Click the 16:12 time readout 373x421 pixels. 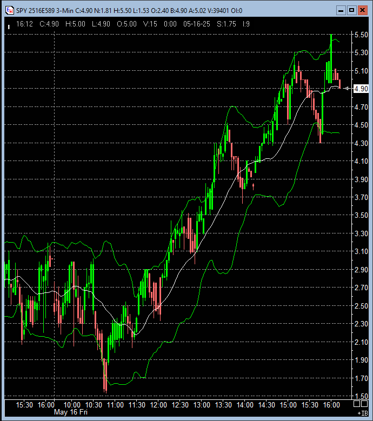(24, 24)
